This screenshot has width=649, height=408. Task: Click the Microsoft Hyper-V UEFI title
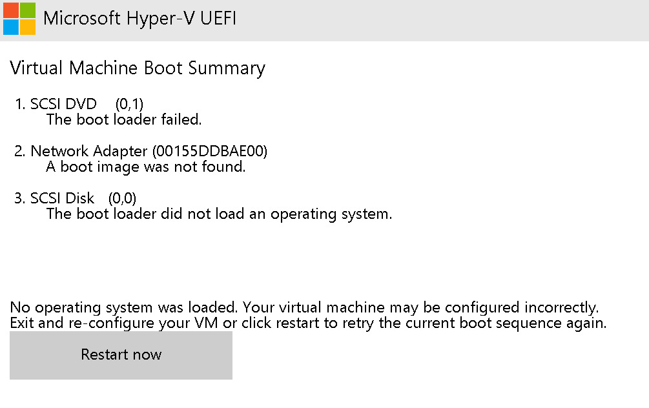coord(139,19)
